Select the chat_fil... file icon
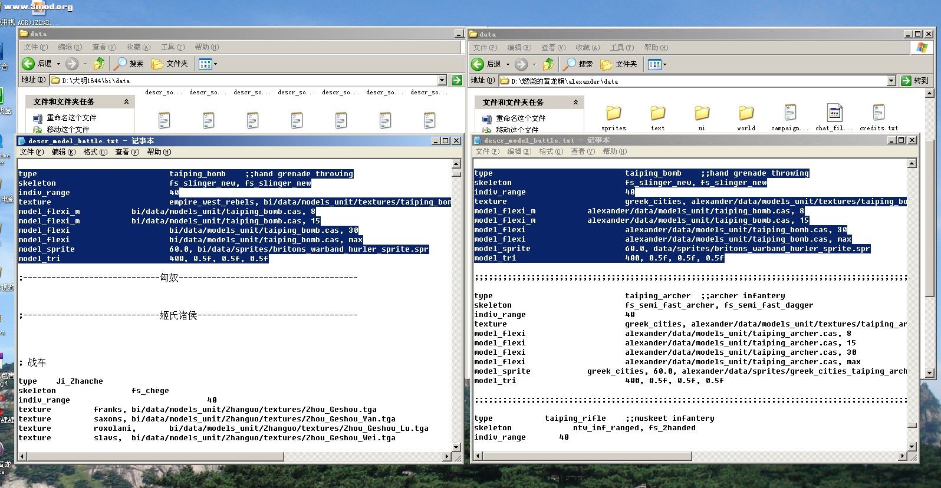This screenshot has width=941, height=488. coord(834,113)
